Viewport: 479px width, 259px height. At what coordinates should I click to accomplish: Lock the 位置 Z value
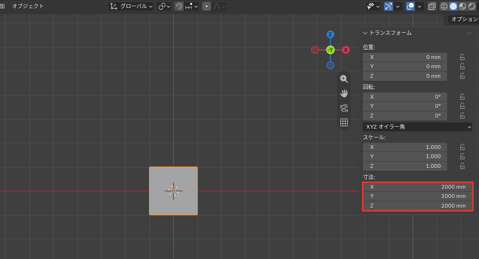[x=462, y=76]
